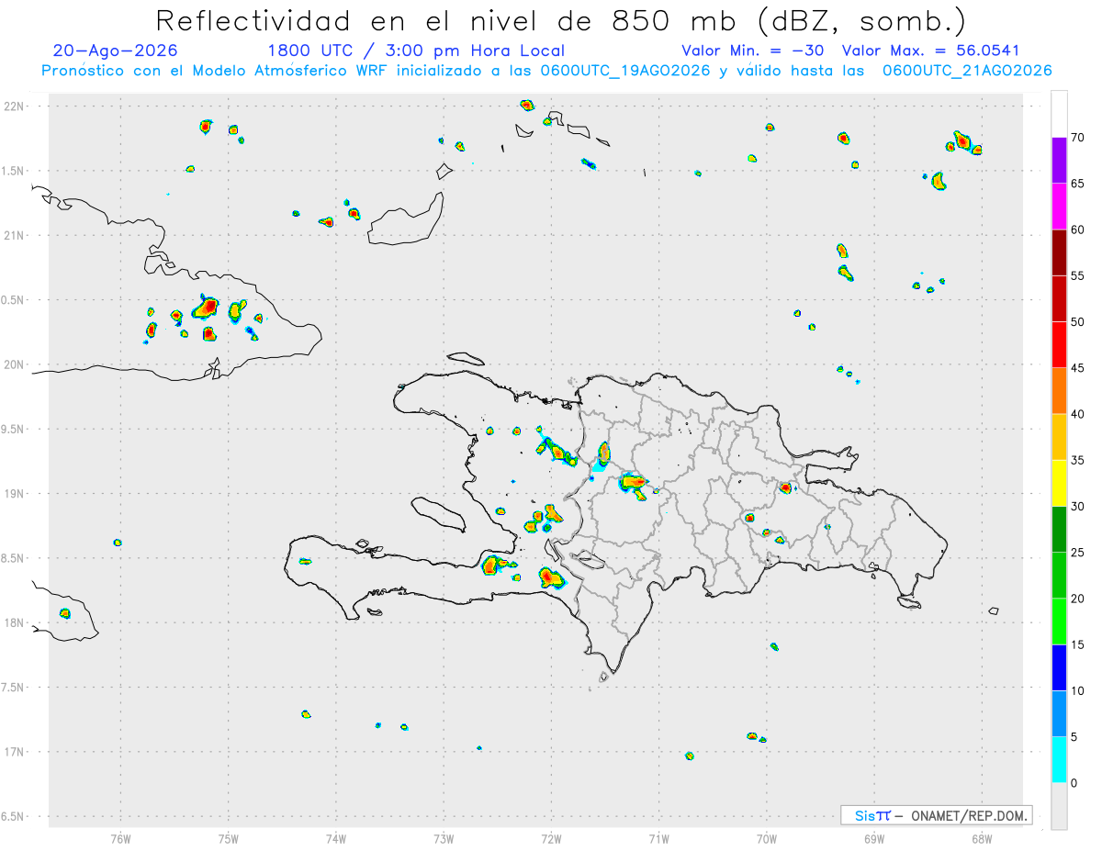Screen dimensions: 1102x851
Task: Pick the dark red 55-60 dBZ colorbar segment
Action: click(1059, 252)
